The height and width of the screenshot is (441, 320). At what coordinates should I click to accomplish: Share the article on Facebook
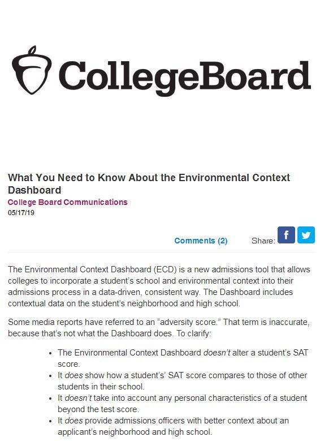coord(286,235)
